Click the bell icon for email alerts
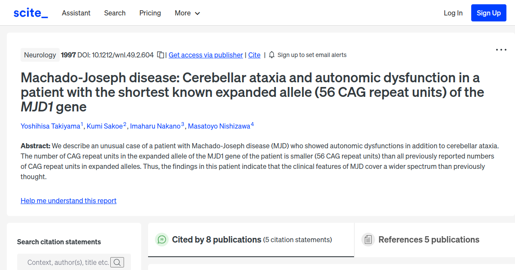515x270 pixels. pos(272,55)
